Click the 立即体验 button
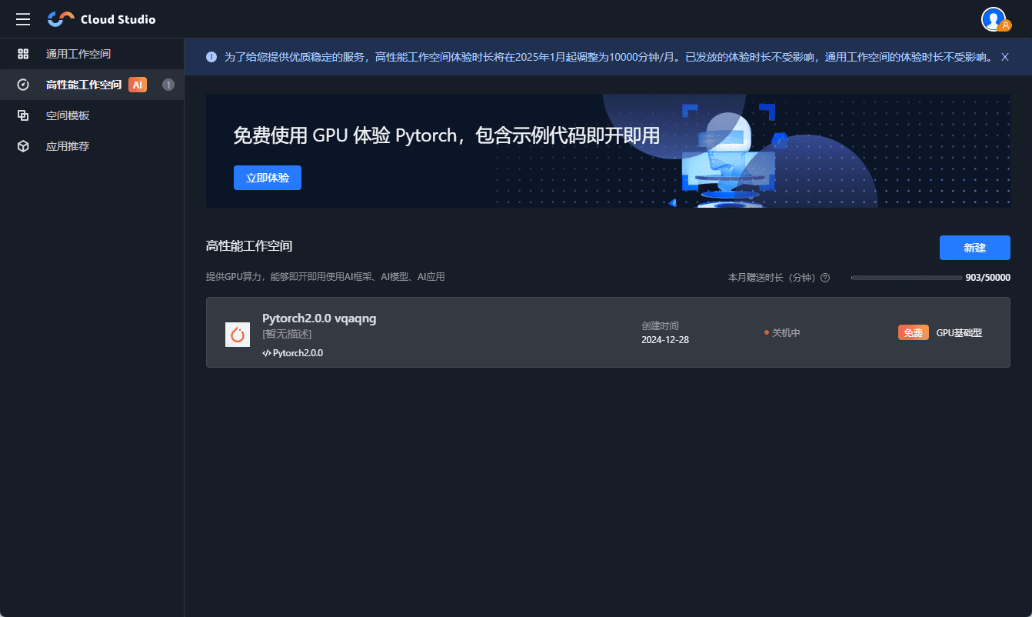 [x=268, y=178]
